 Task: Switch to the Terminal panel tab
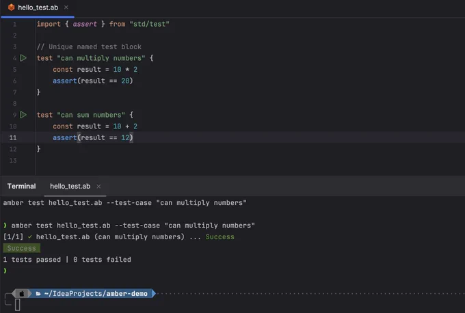21,186
